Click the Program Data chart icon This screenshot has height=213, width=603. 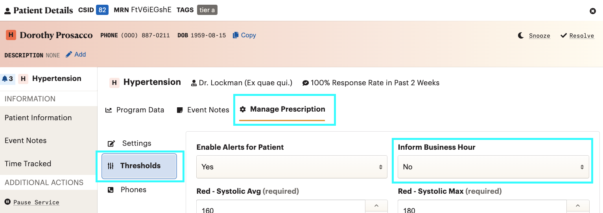click(x=109, y=110)
